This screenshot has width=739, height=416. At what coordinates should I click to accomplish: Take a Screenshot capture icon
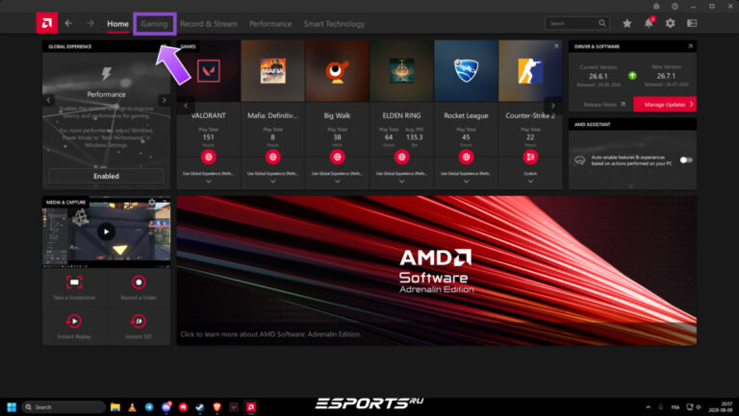74,282
